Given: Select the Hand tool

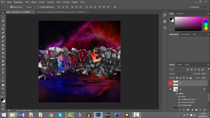Looking at the screenshot, I should tap(3, 85).
